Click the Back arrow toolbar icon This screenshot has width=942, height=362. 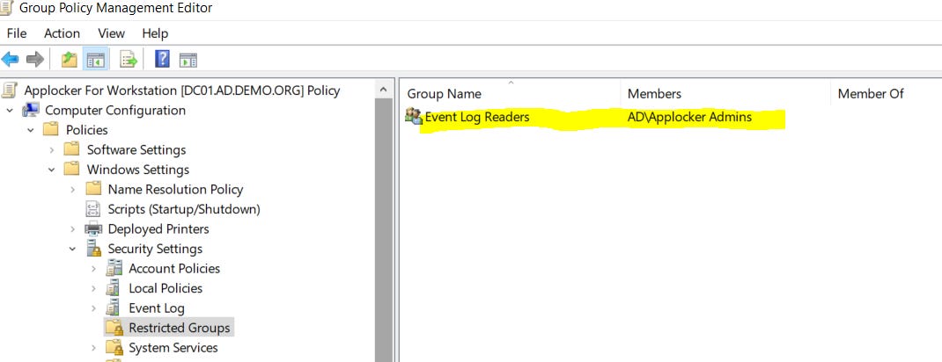pyautogui.click(x=11, y=60)
